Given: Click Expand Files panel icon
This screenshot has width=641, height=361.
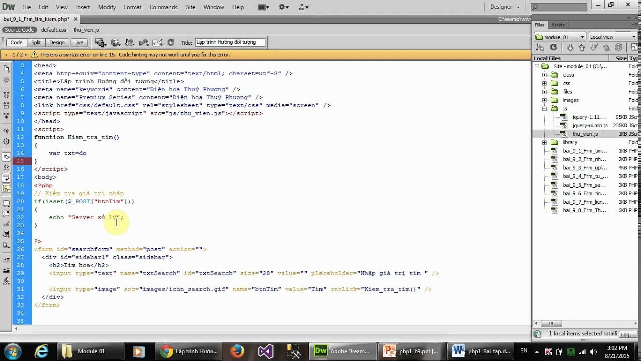Looking at the screenshot, I should tap(634, 47).
